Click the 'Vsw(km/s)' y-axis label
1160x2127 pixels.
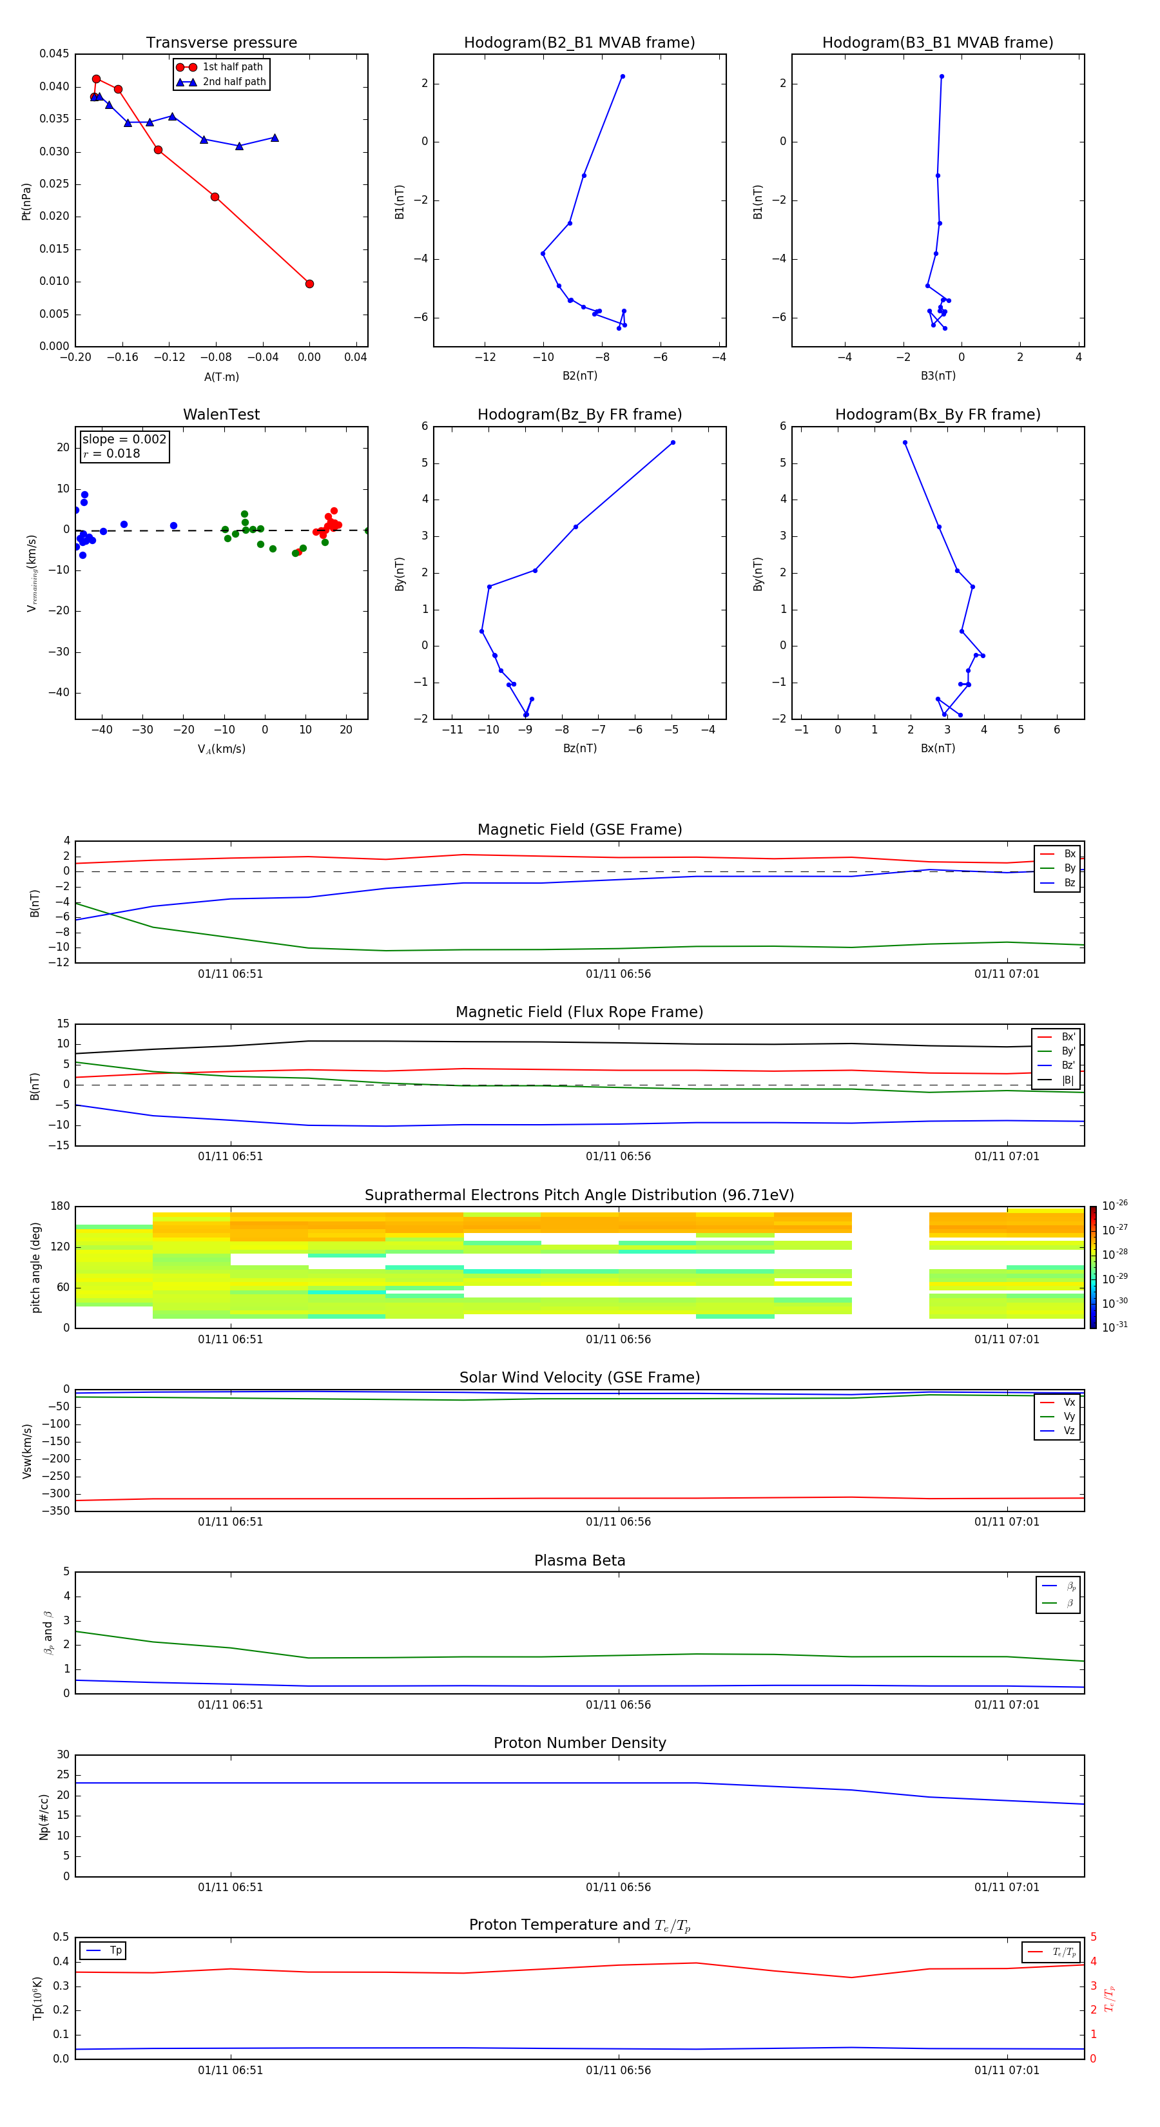(x=26, y=1451)
